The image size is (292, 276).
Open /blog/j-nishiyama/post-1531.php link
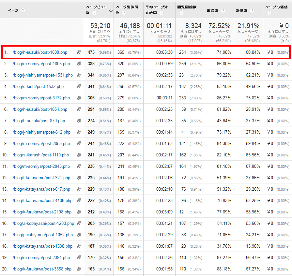43,75
